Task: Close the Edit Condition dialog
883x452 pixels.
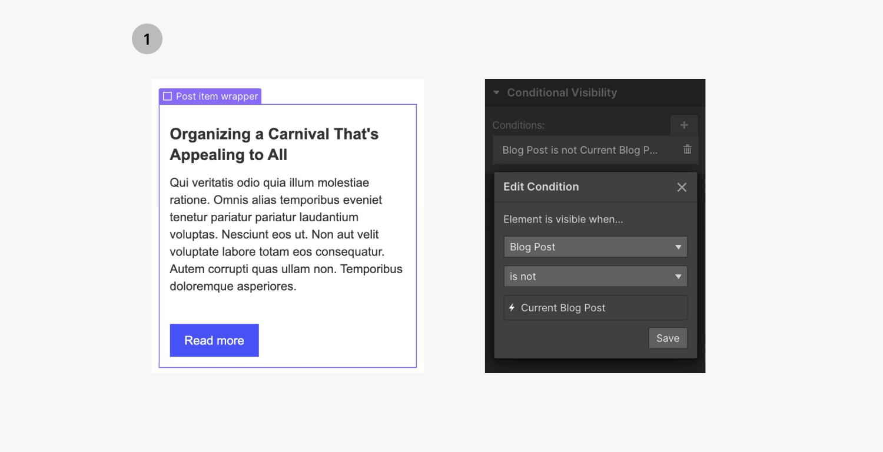Action: (x=682, y=187)
